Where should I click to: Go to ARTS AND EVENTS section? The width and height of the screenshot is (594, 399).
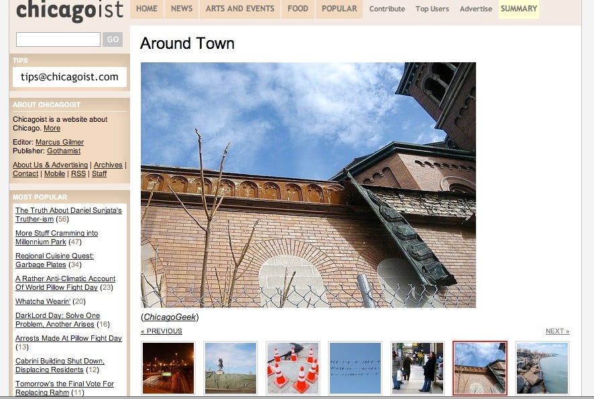click(240, 9)
